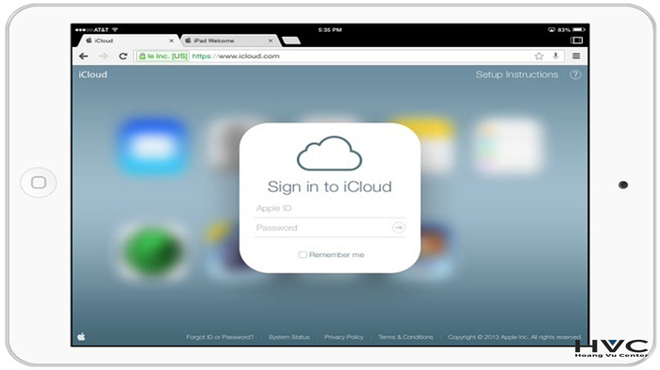Image resolution: width=660 pixels, height=370 pixels.
Task: Click the green SSL lock badge
Action: pos(163,56)
